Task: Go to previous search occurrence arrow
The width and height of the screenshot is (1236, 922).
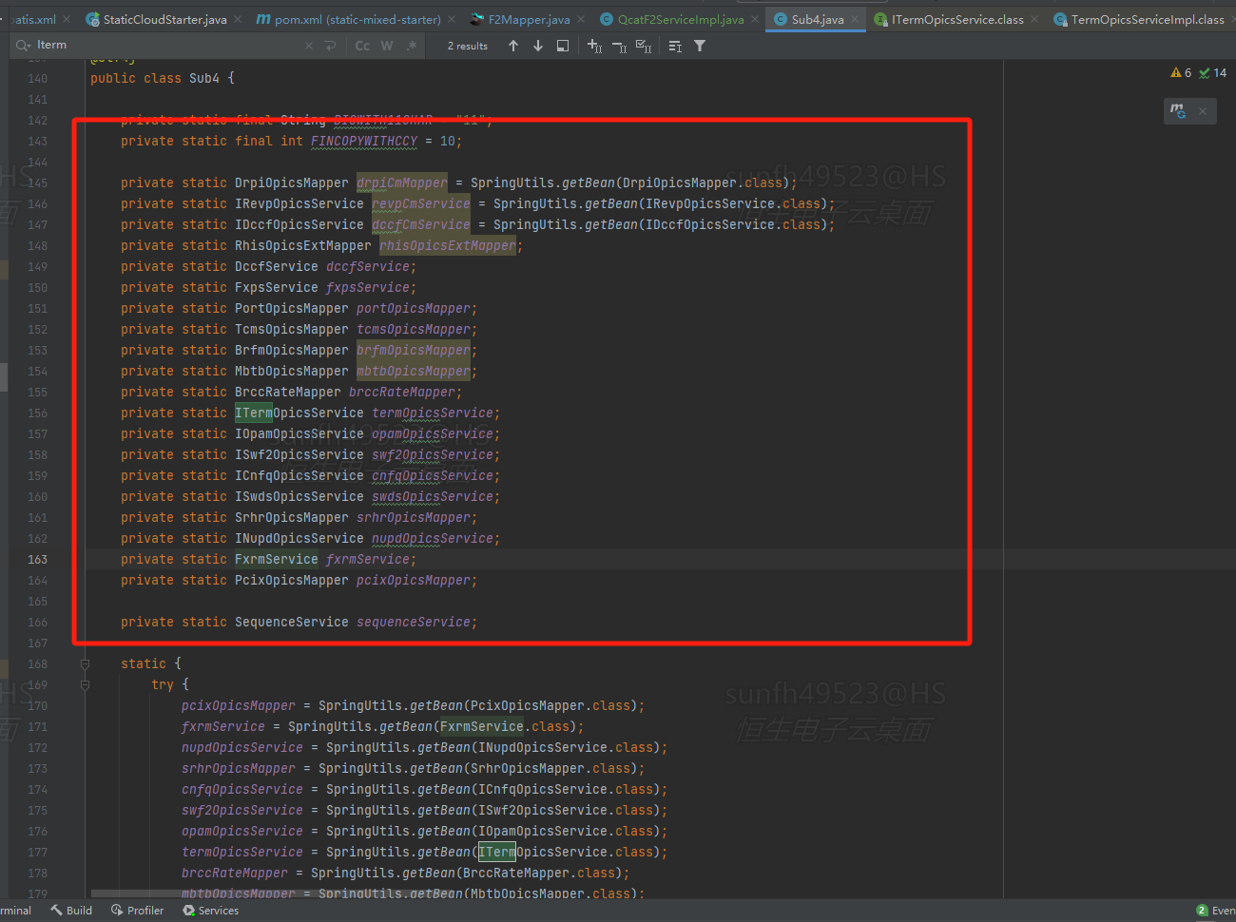Action: point(513,46)
